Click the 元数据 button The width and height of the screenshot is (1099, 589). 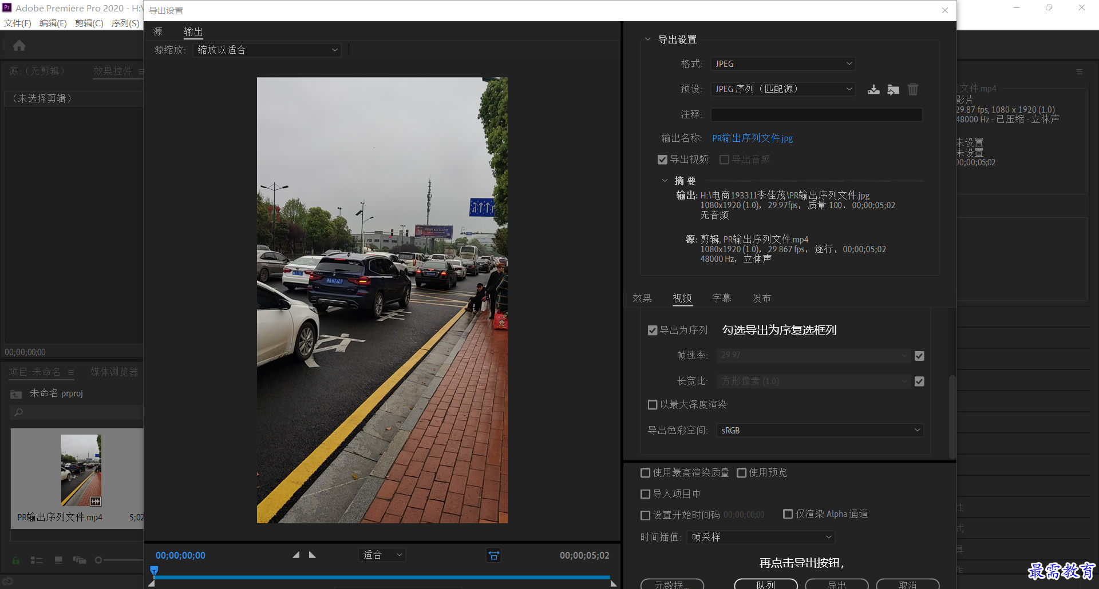coord(672,584)
